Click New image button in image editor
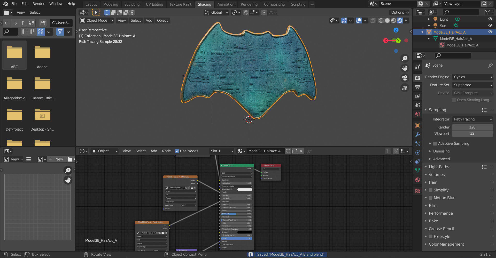496x258 pixels. click(56, 159)
